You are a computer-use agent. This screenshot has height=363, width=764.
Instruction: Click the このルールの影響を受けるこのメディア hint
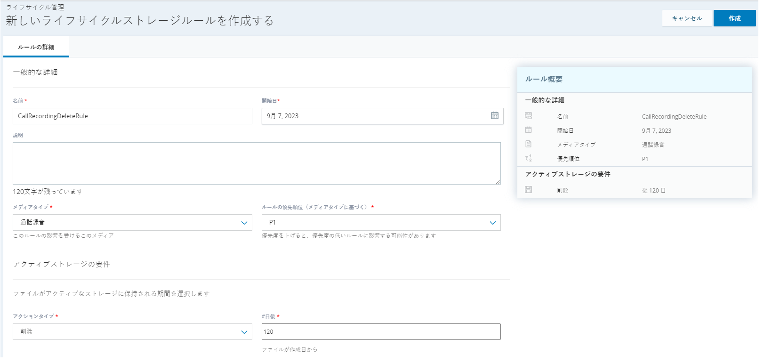point(63,235)
